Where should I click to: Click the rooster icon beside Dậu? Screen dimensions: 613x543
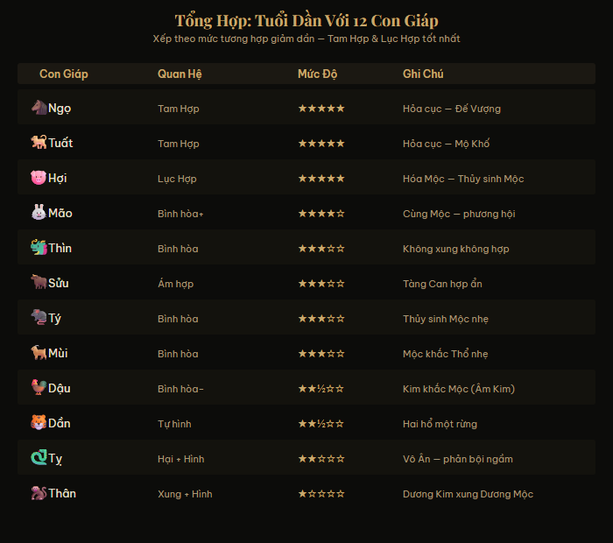38,388
